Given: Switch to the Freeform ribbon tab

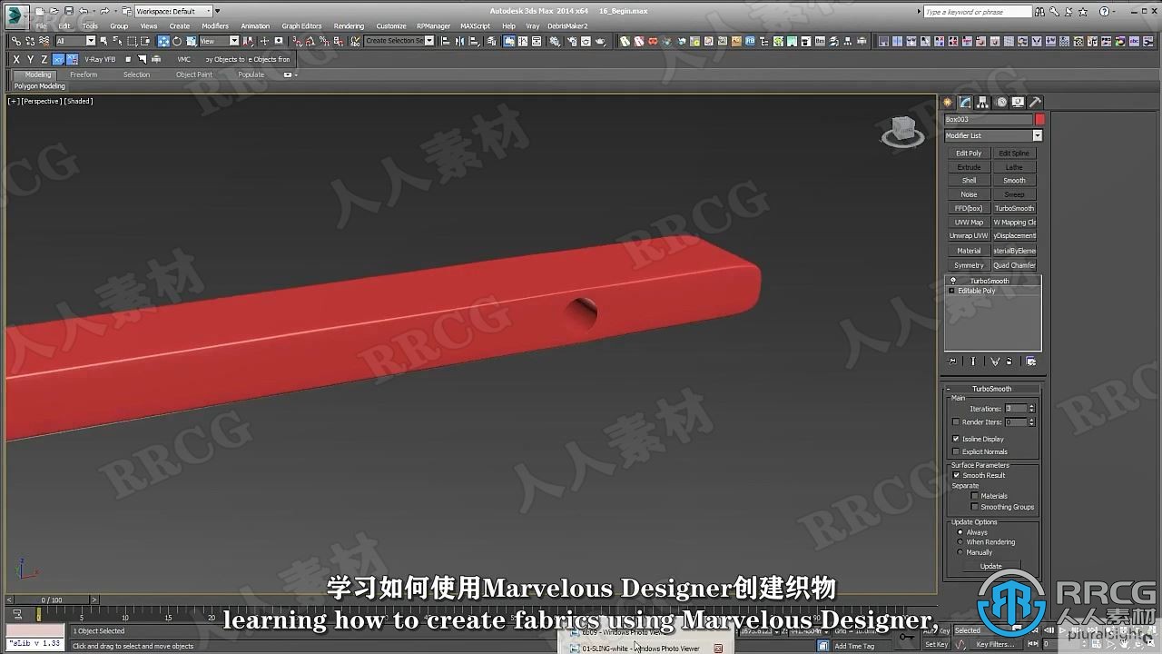Looking at the screenshot, I should tap(84, 74).
